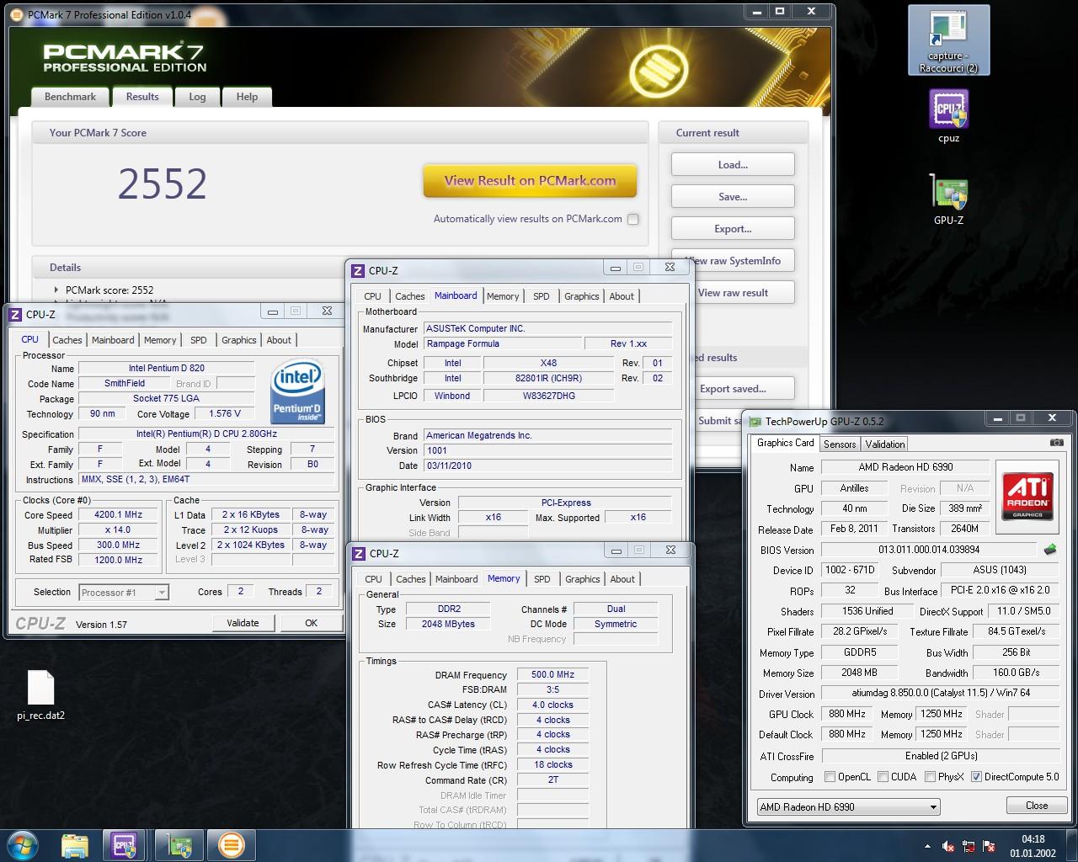Image resolution: width=1078 pixels, height=862 pixels.
Task: Open the Windows Start button
Action: click(x=23, y=844)
